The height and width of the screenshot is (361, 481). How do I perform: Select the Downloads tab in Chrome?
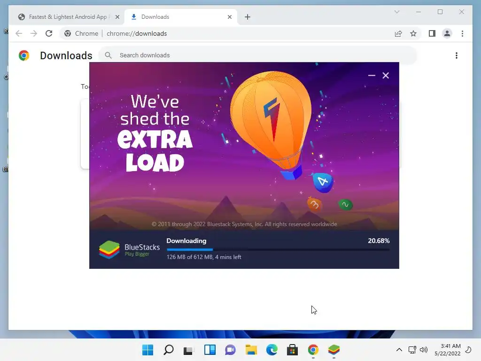click(x=181, y=17)
